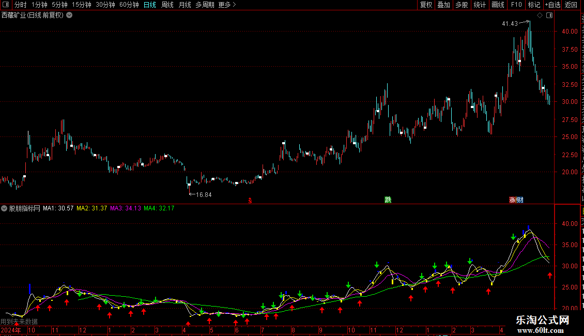
Task: Open the 多周期 multi-period view
Action: (x=205, y=5)
